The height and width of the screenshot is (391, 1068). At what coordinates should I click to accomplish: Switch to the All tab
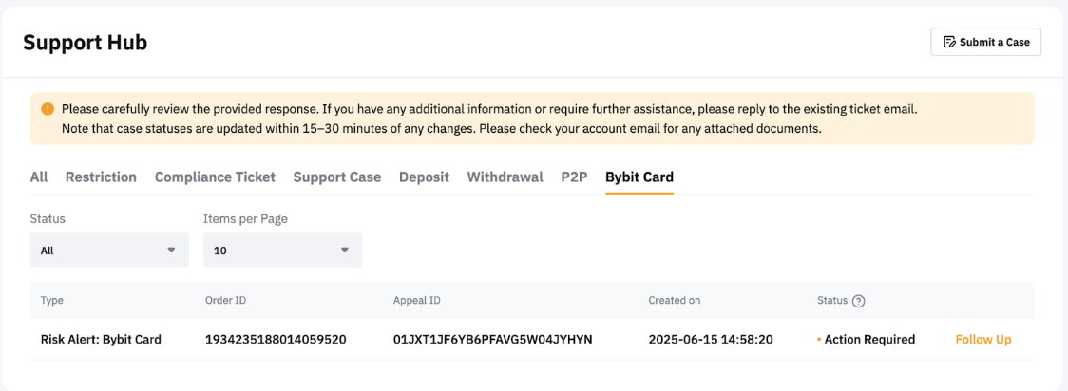(x=39, y=177)
